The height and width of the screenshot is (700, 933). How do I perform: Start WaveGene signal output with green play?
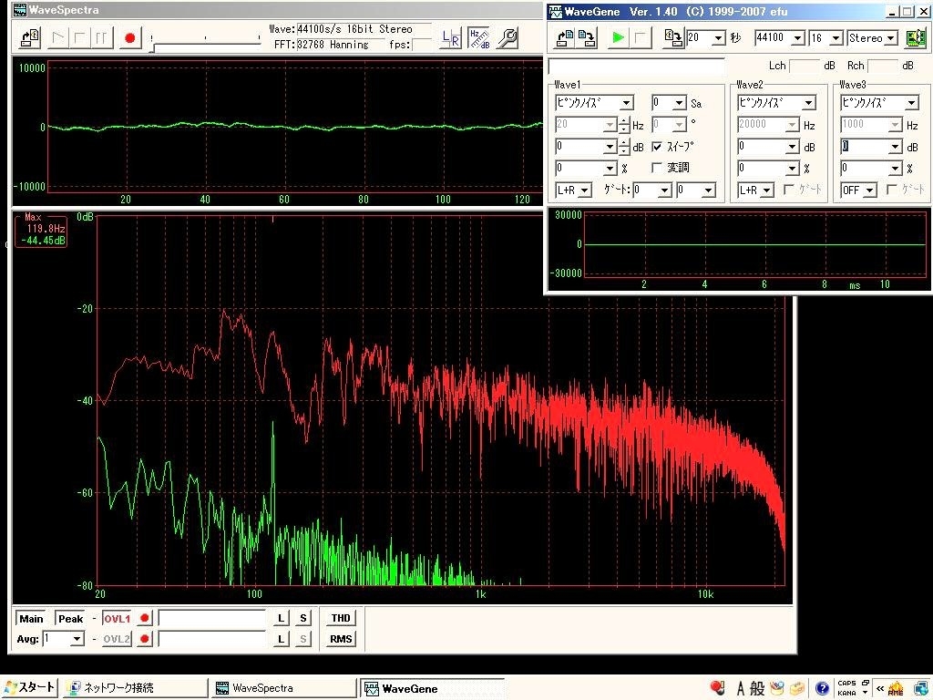(619, 38)
